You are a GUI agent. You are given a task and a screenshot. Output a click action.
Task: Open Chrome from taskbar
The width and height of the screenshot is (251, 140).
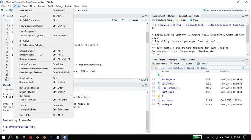tap(37, 137)
